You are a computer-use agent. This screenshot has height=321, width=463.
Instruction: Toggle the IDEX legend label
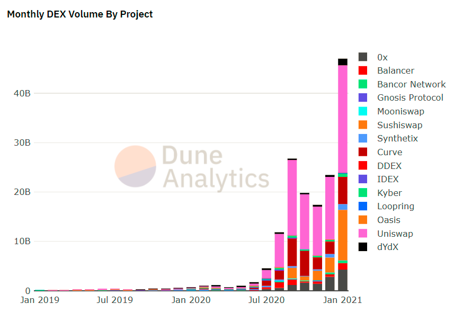388,179
